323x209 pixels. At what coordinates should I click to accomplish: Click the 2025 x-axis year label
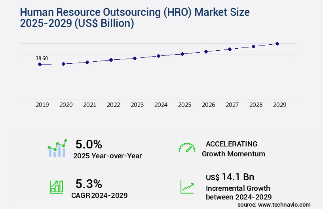tap(185, 105)
